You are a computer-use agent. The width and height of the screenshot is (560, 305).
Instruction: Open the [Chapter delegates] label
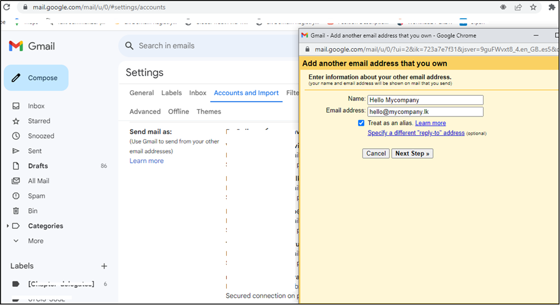click(x=61, y=284)
